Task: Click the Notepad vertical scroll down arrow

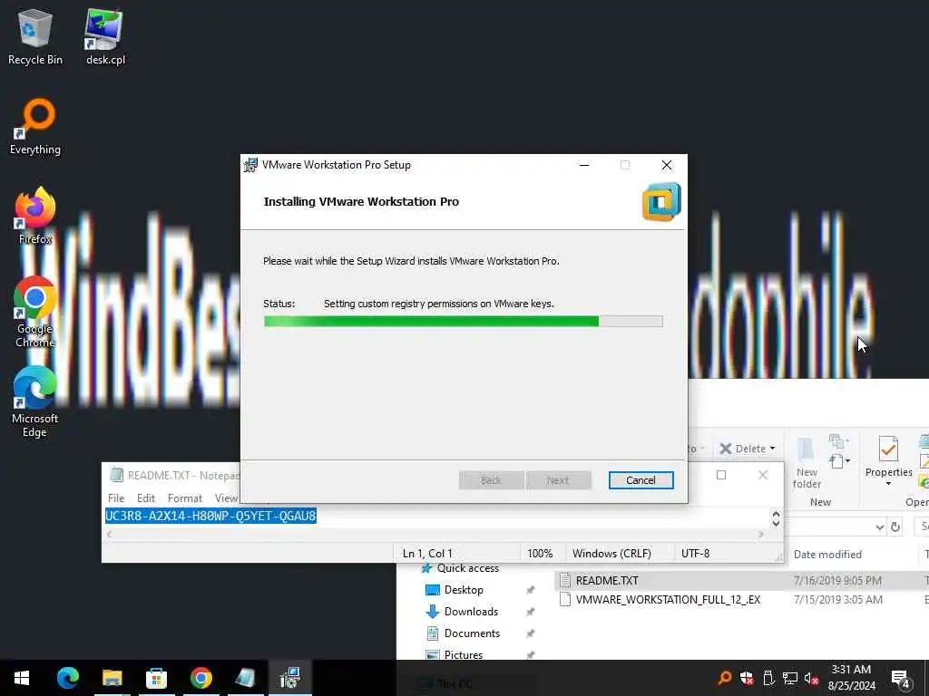Action: [x=776, y=524]
